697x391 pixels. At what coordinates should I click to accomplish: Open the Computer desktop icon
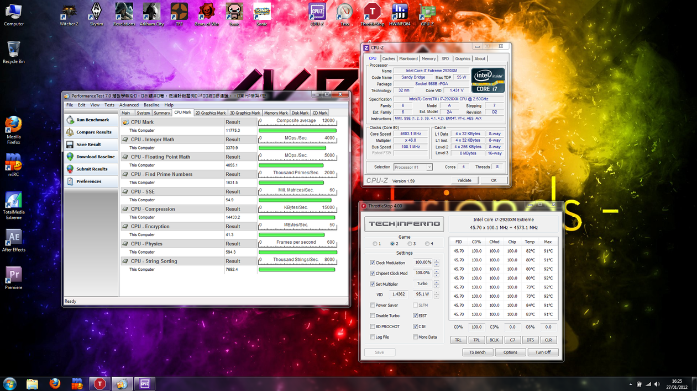coord(13,15)
